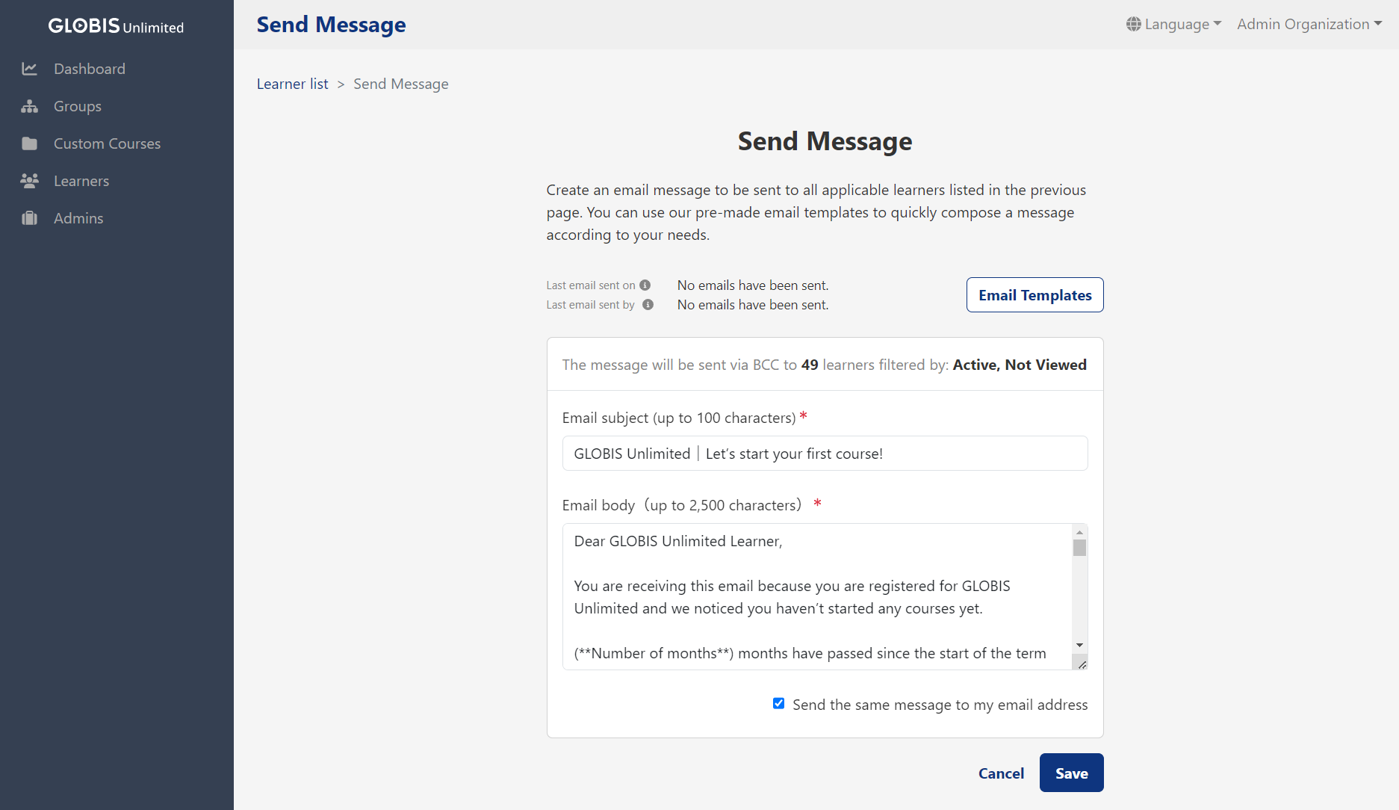Open the Learners section
The height and width of the screenshot is (810, 1399).
click(81, 181)
